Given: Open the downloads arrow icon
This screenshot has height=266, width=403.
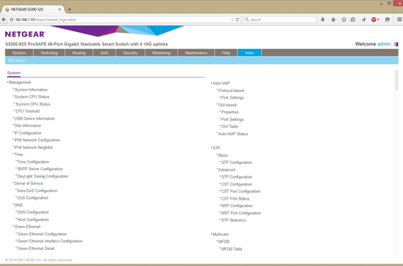Looking at the screenshot, I should (x=322, y=20).
